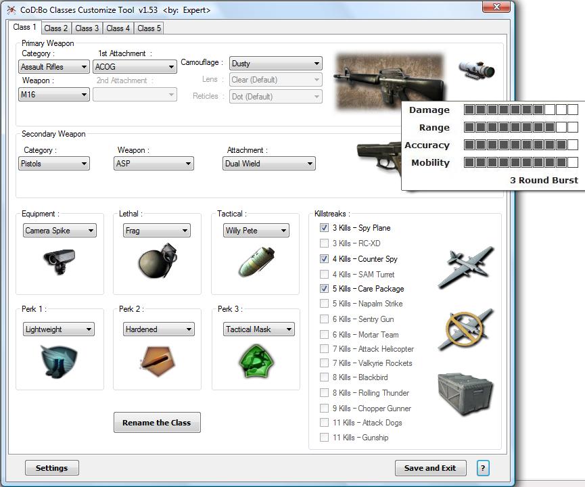Open the Perk 1 Lightweight dropdown
Viewport: 585px width, 487px height.
59,329
